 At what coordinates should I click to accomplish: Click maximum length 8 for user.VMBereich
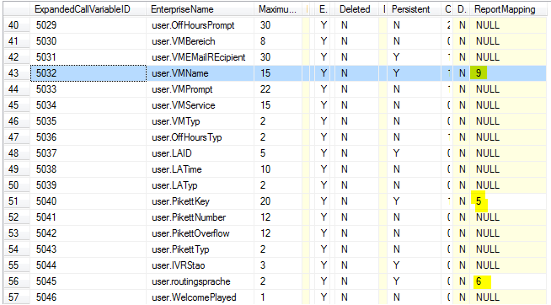click(x=278, y=41)
